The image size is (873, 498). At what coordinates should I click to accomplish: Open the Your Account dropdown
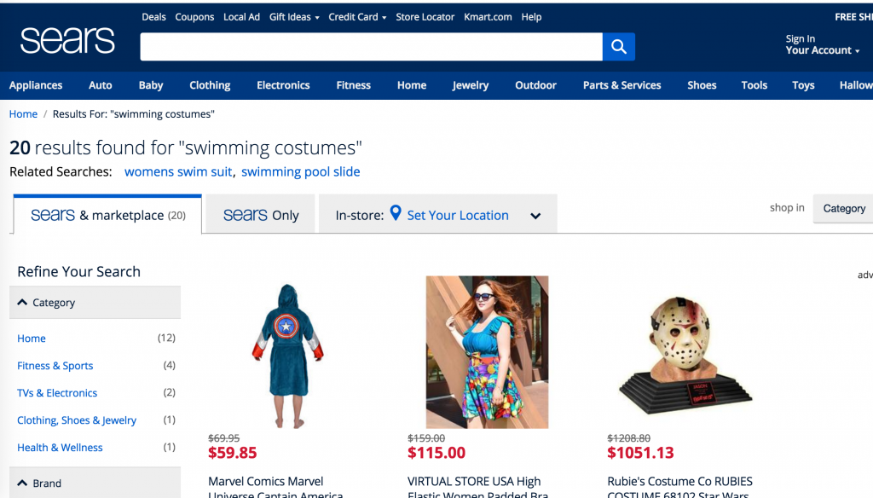(819, 50)
